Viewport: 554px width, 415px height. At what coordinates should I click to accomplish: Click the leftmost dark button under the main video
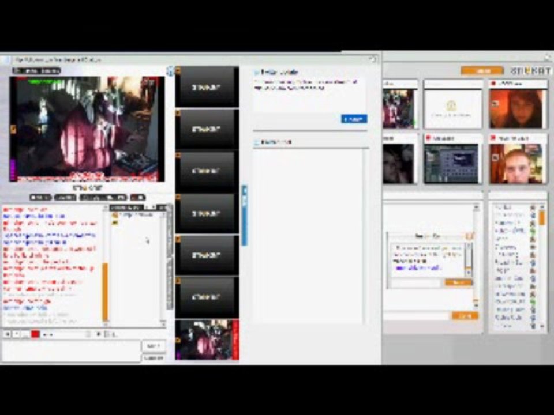click(x=40, y=197)
